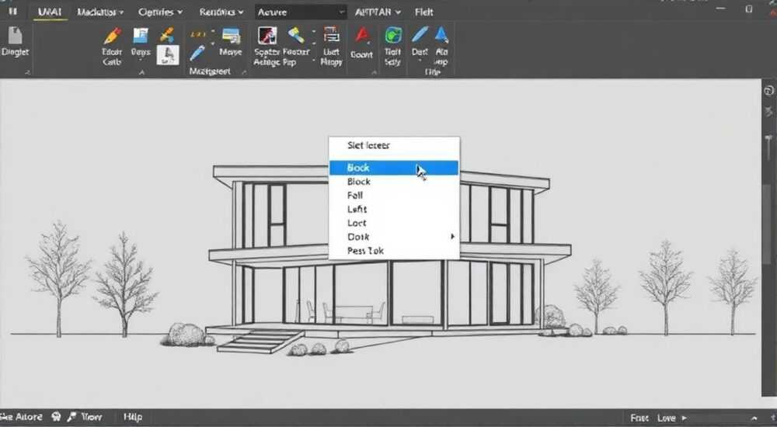The width and height of the screenshot is (777, 427).
Task: Open the Diagiet document icon
Action: (15, 36)
